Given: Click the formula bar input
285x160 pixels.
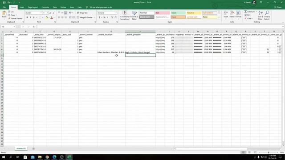Looking at the screenshot, I should [160, 27].
